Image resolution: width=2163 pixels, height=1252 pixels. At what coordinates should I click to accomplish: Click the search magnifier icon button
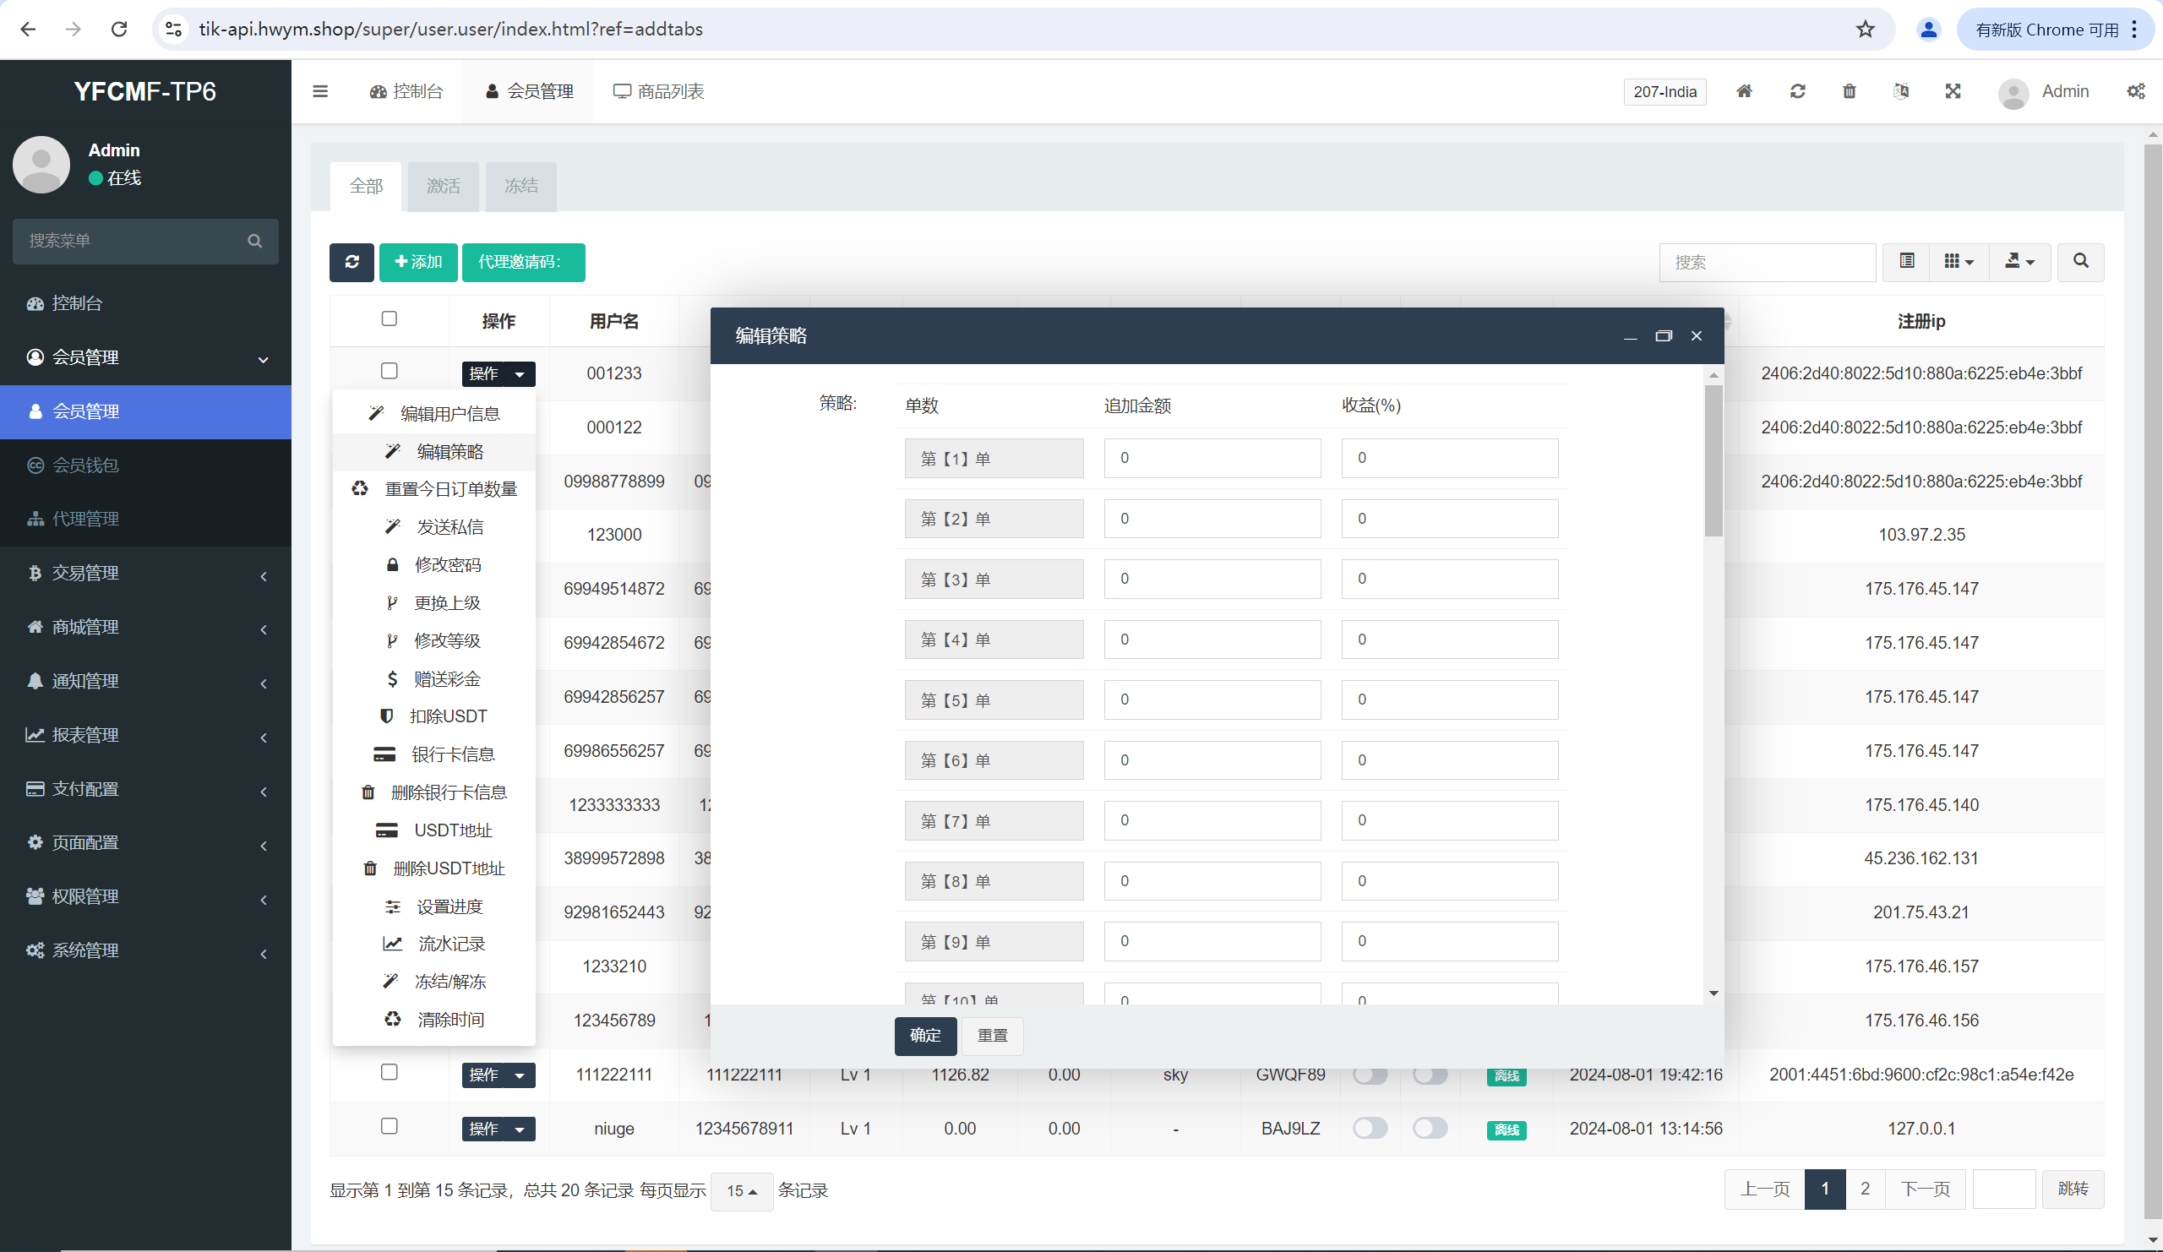tap(2080, 261)
